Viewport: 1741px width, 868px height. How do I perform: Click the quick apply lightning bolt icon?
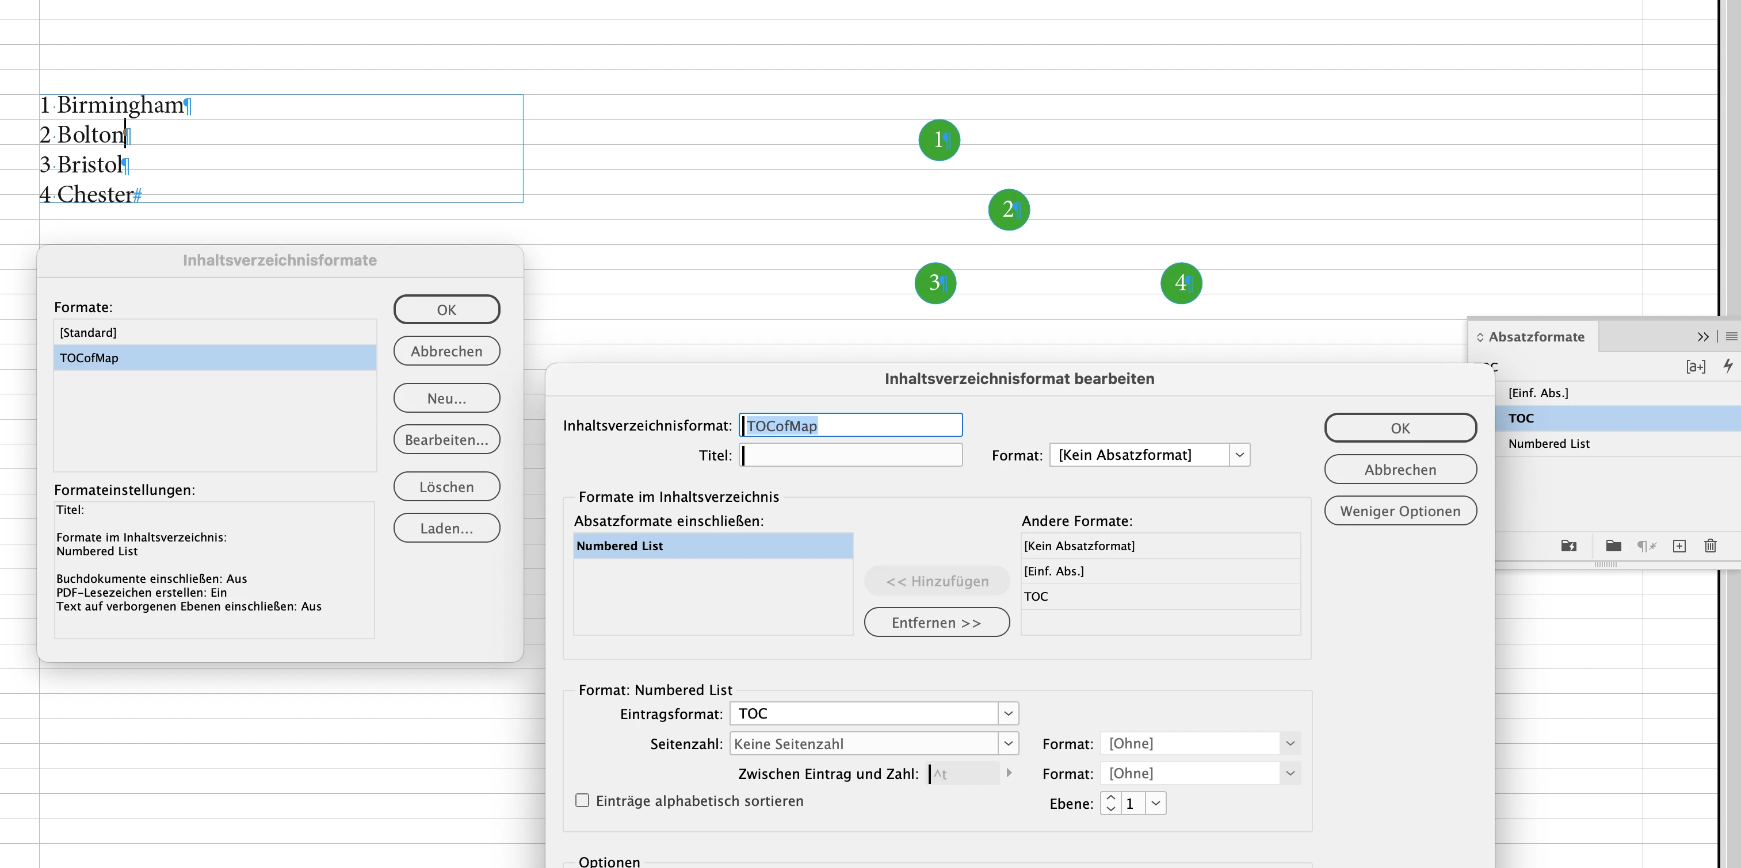click(1728, 366)
